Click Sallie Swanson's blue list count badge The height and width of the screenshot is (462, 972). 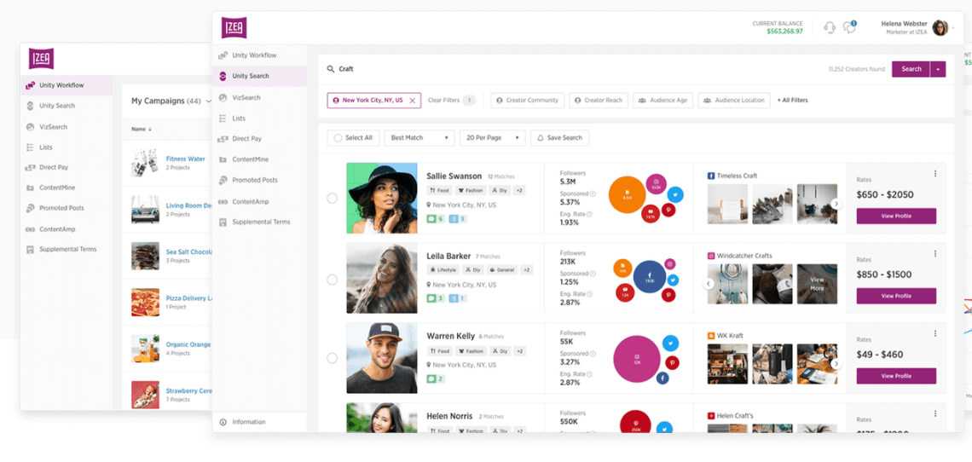pos(457,219)
